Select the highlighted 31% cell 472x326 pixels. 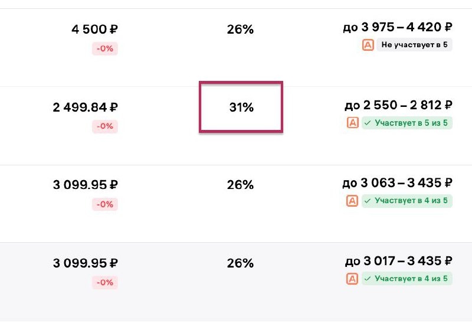tap(241, 107)
